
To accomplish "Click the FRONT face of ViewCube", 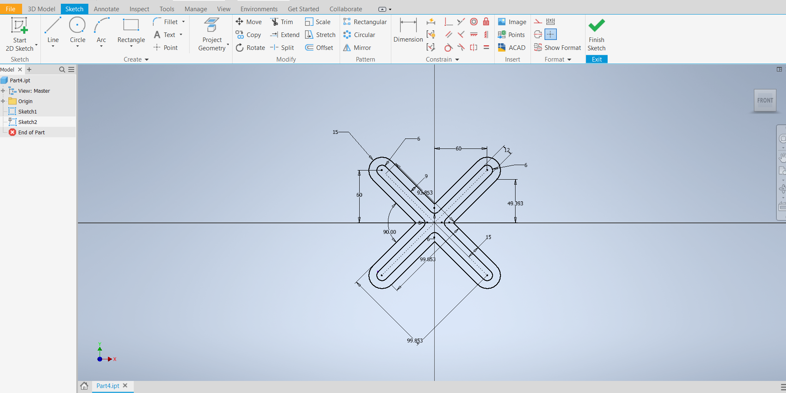I will [765, 100].
